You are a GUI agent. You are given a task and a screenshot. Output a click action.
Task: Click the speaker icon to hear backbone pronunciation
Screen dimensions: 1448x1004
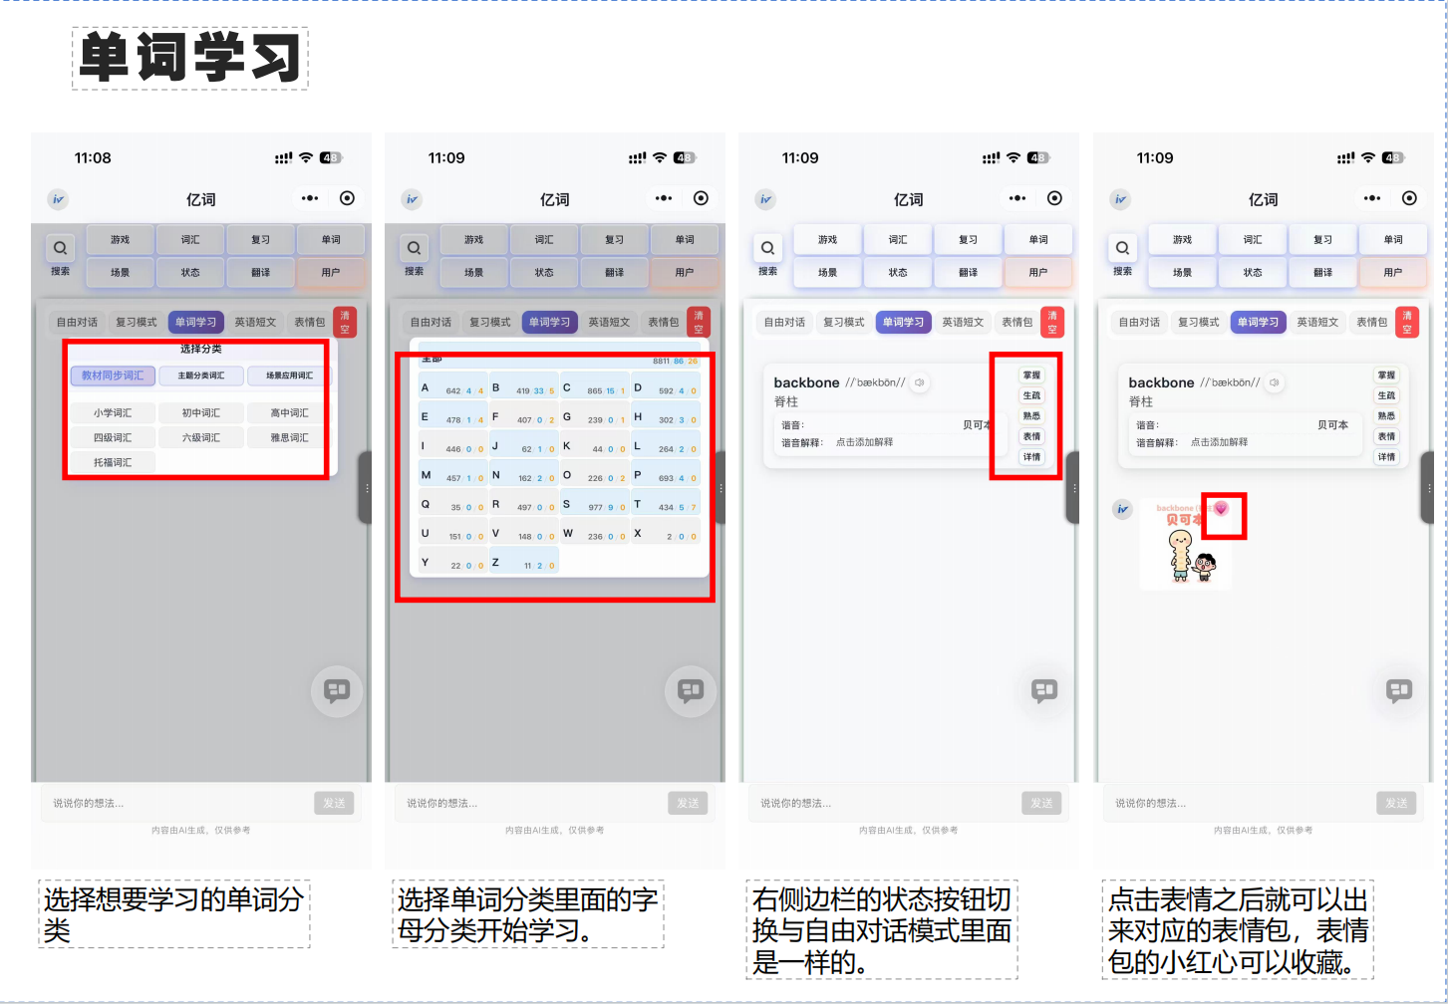pos(919,382)
